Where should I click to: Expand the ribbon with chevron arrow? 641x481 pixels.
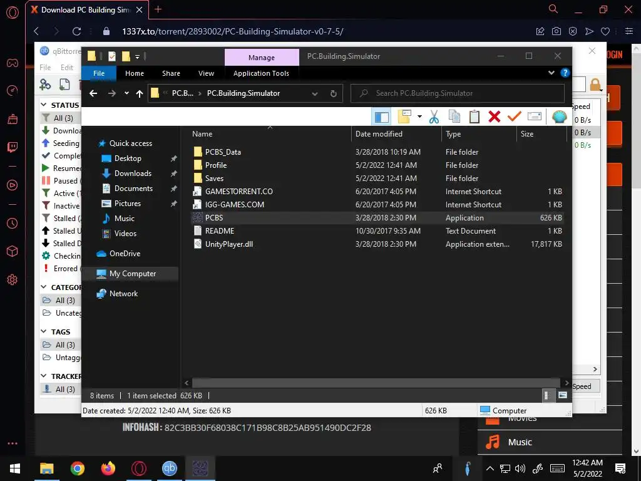(x=551, y=73)
